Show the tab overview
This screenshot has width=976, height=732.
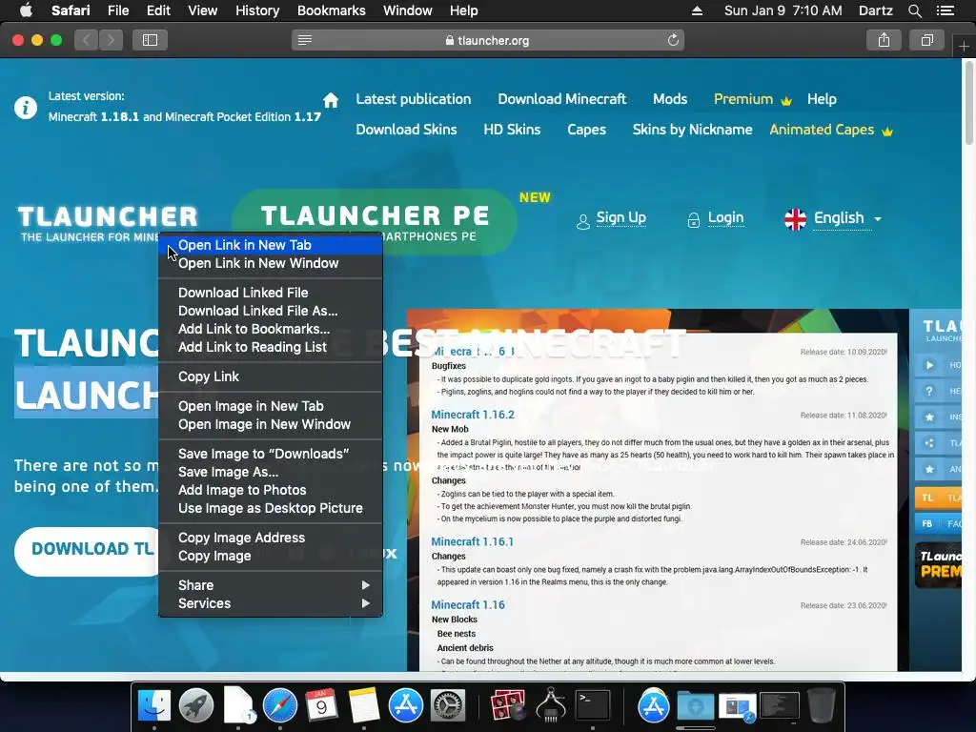[926, 40]
